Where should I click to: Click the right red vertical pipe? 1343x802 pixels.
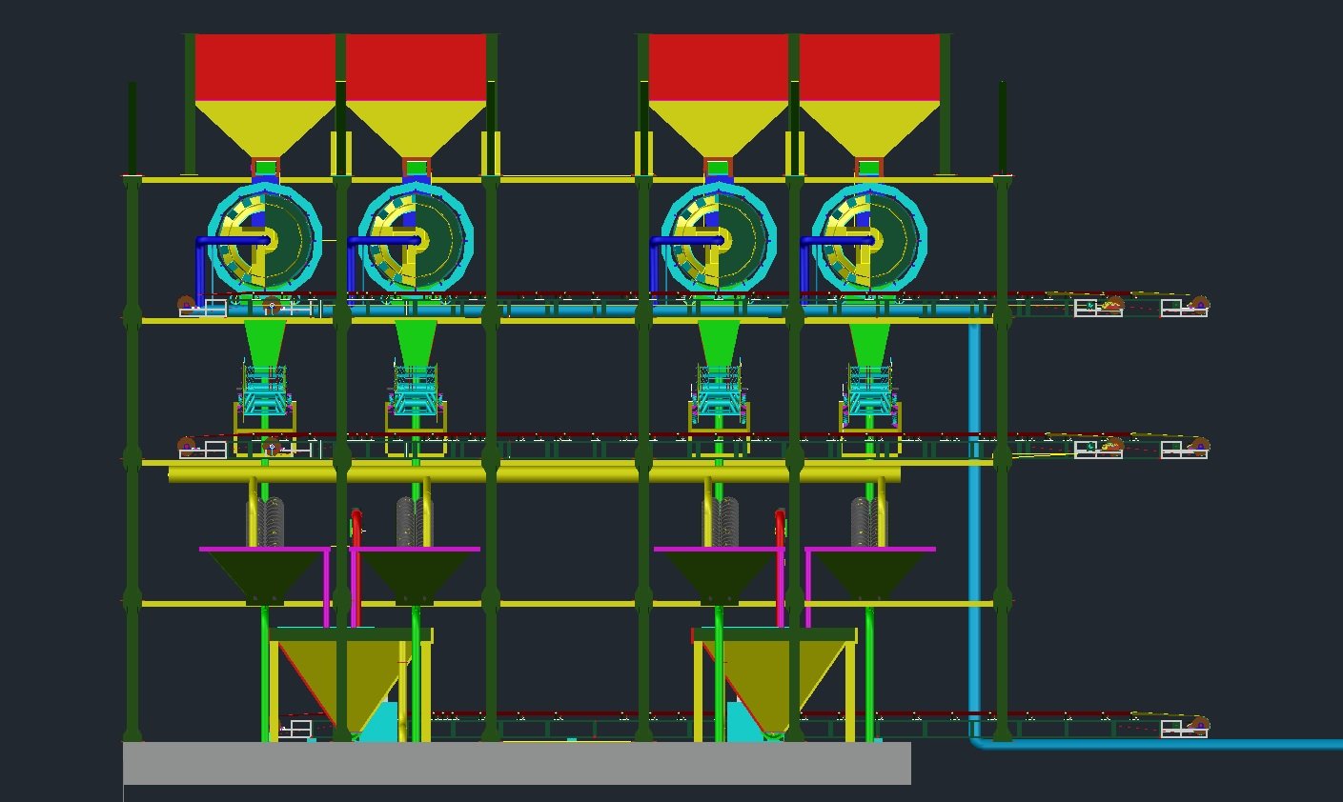(781, 568)
